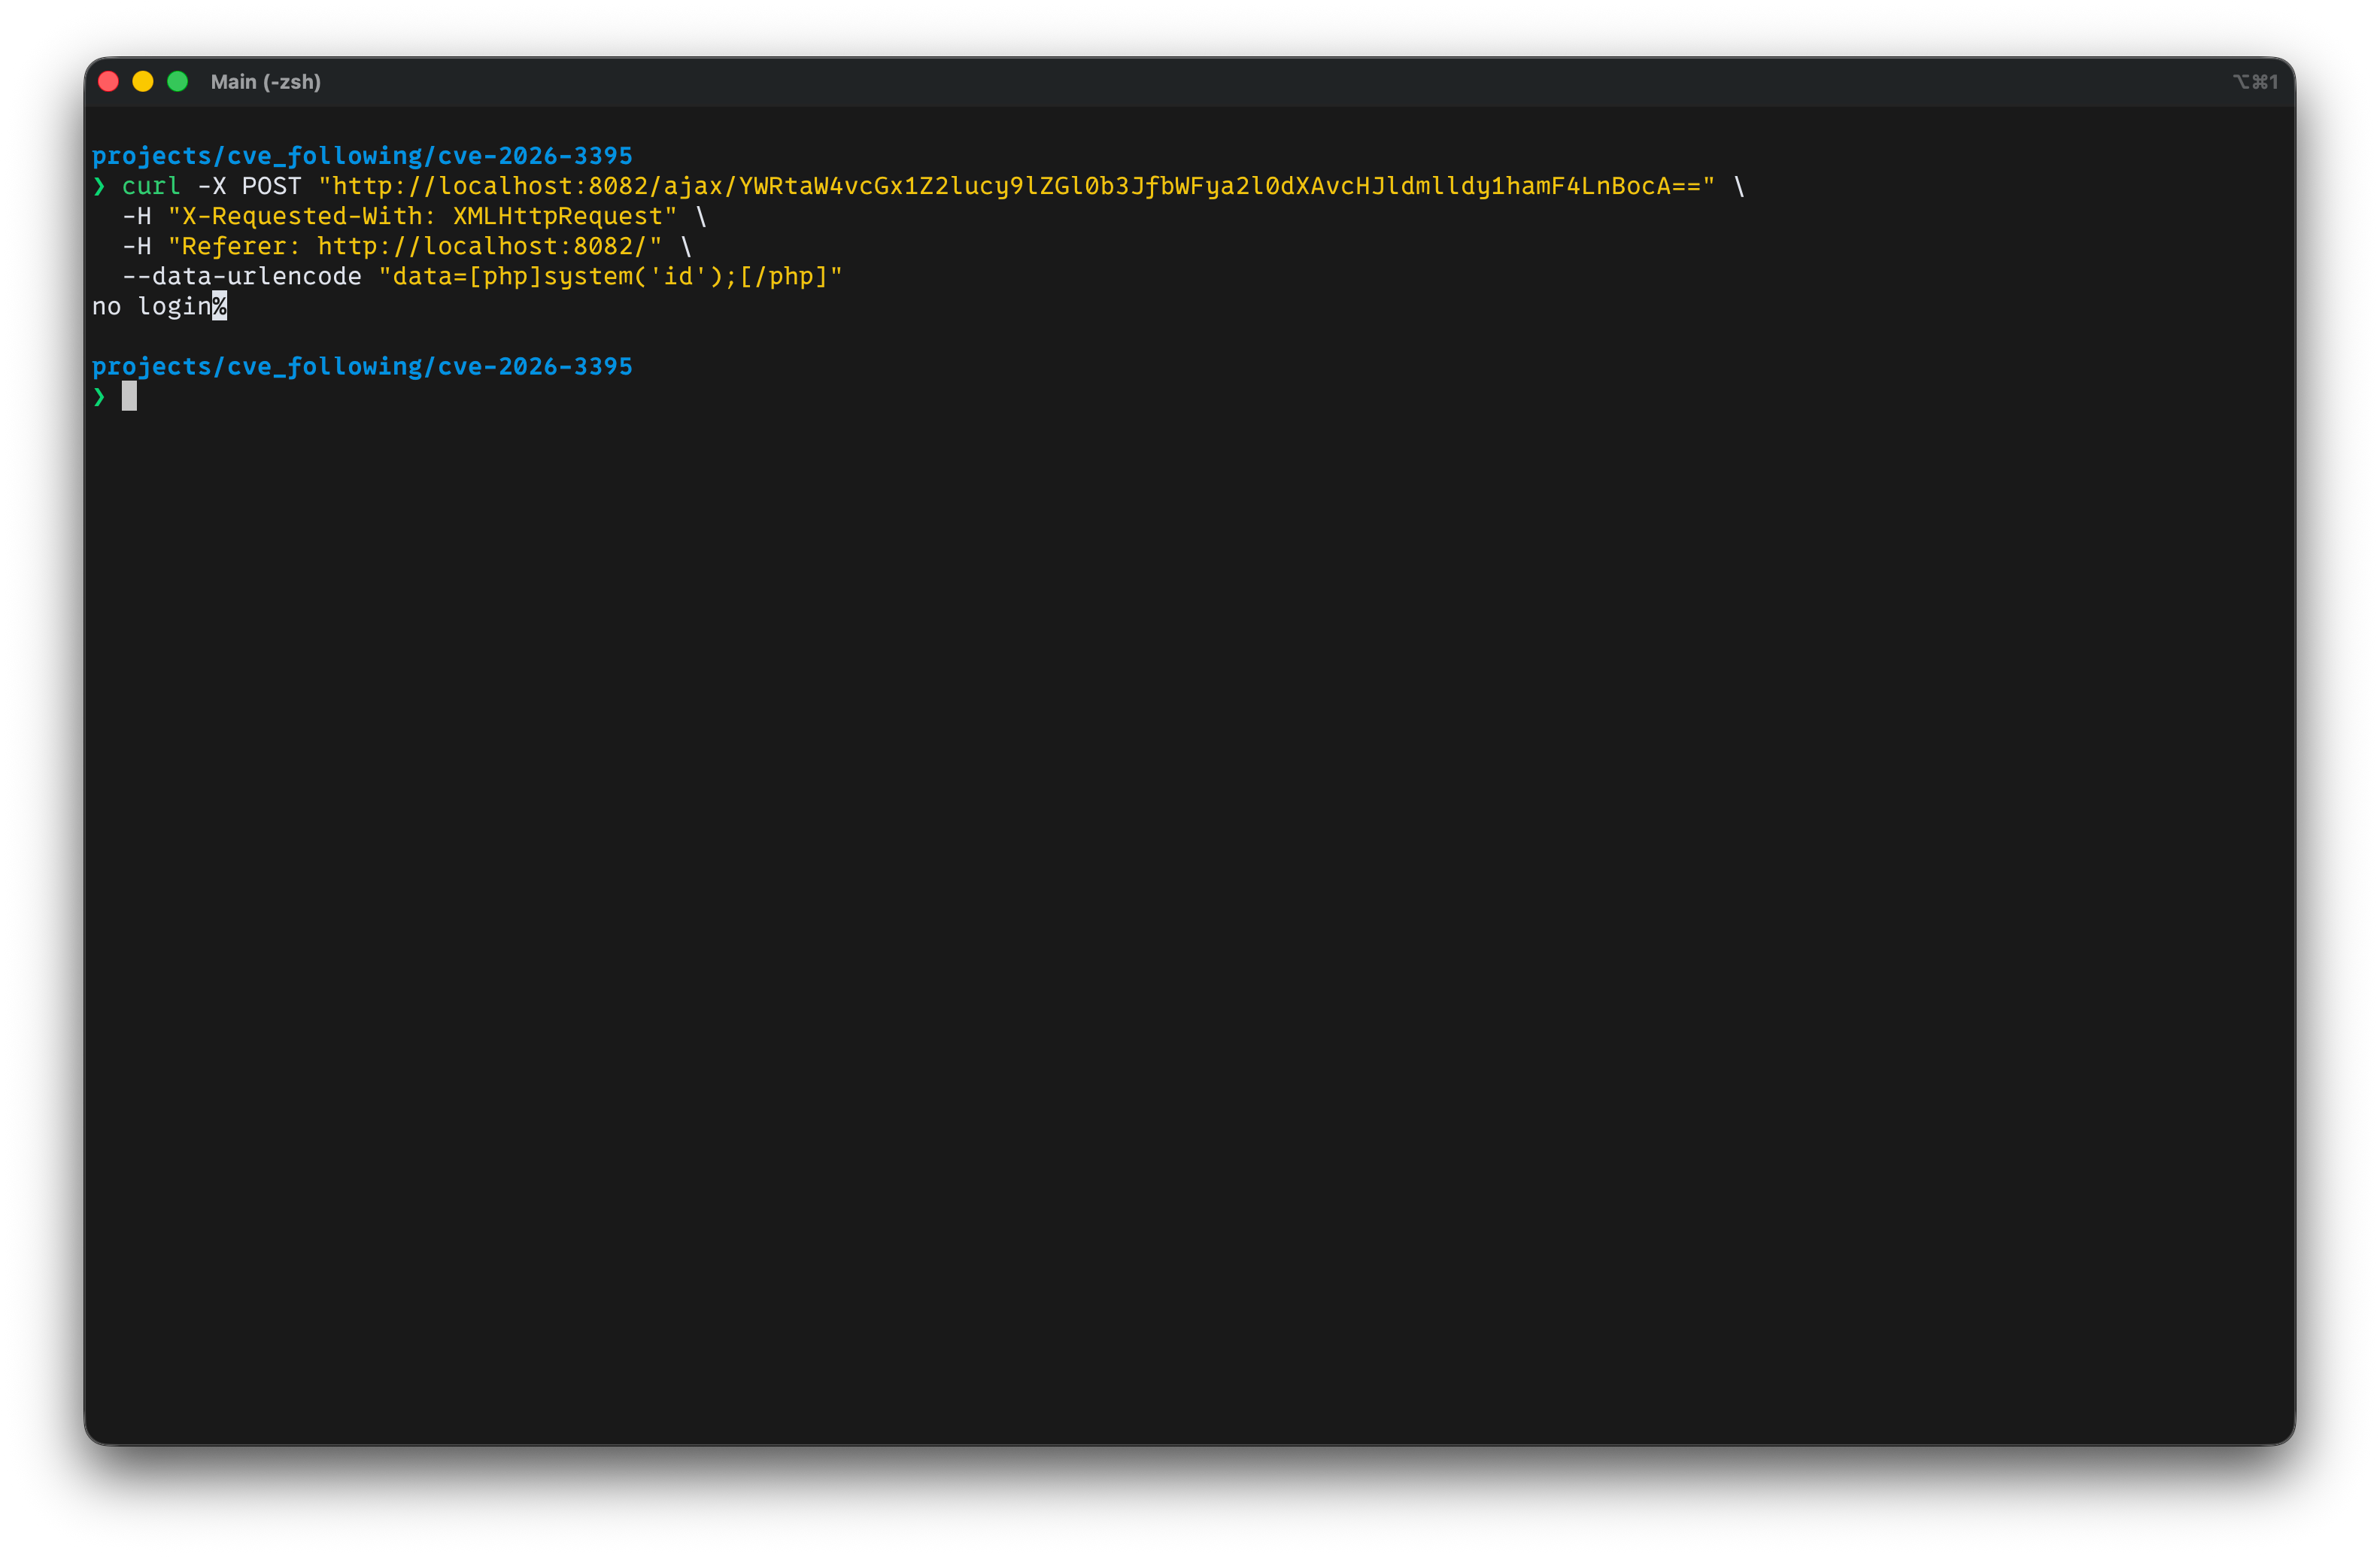Click the green full-screen window button
Viewport: 2380px width, 1557px height.
pyautogui.click(x=178, y=82)
